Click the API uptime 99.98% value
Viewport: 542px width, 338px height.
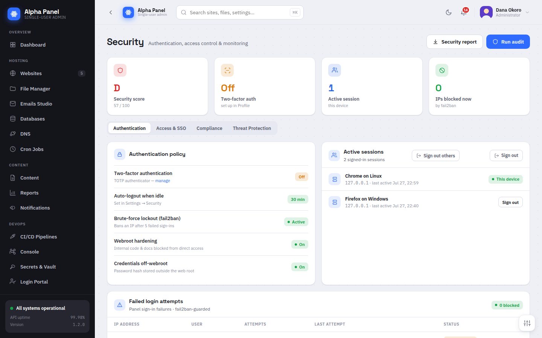point(78,317)
